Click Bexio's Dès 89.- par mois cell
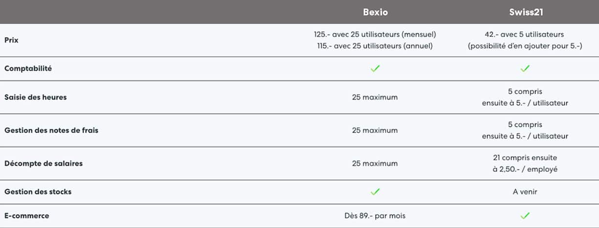Viewport: 599px width, 228px height. [x=375, y=215]
